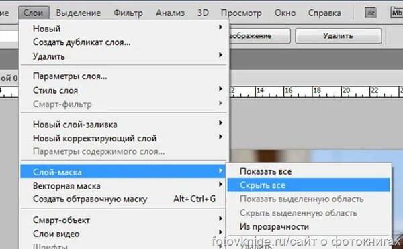Screen dimensions: 403x249
Task: Click the submenu arrow next to Новый
Action: click(x=220, y=27)
